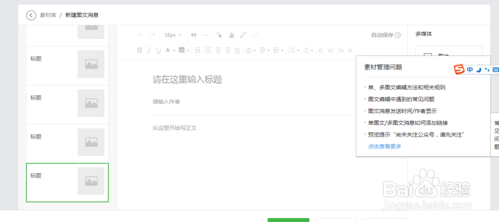Image resolution: width=499 pixels, height=222 pixels.
Task: Expand the background color picker arrow
Action: [188, 50]
